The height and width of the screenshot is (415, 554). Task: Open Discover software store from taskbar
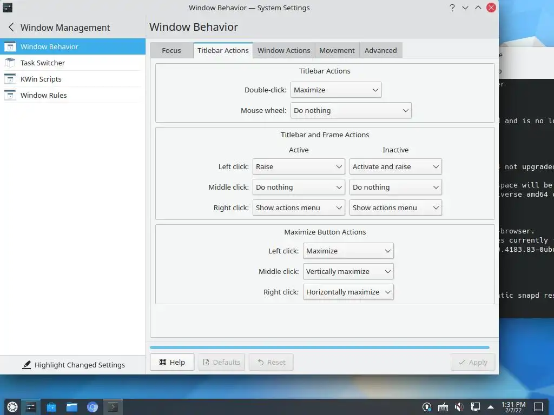tap(51, 407)
